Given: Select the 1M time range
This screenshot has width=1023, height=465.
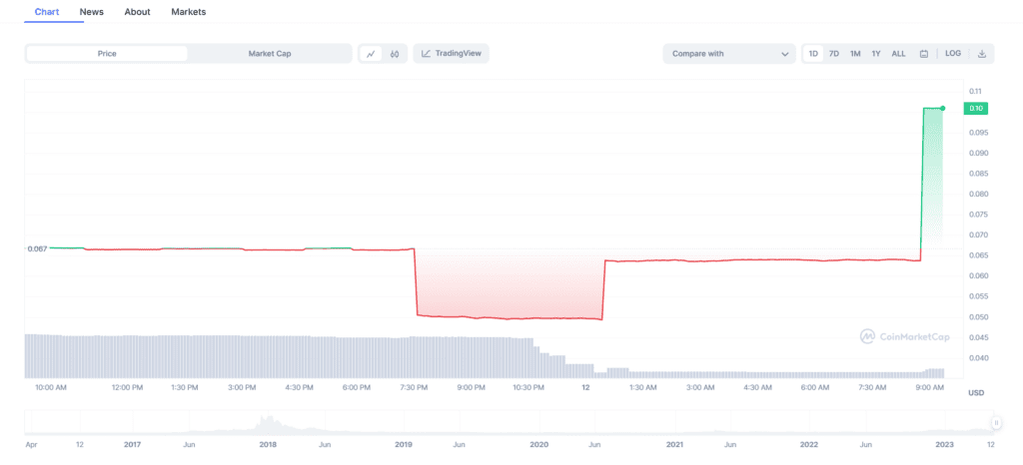Looking at the screenshot, I should click(x=855, y=54).
